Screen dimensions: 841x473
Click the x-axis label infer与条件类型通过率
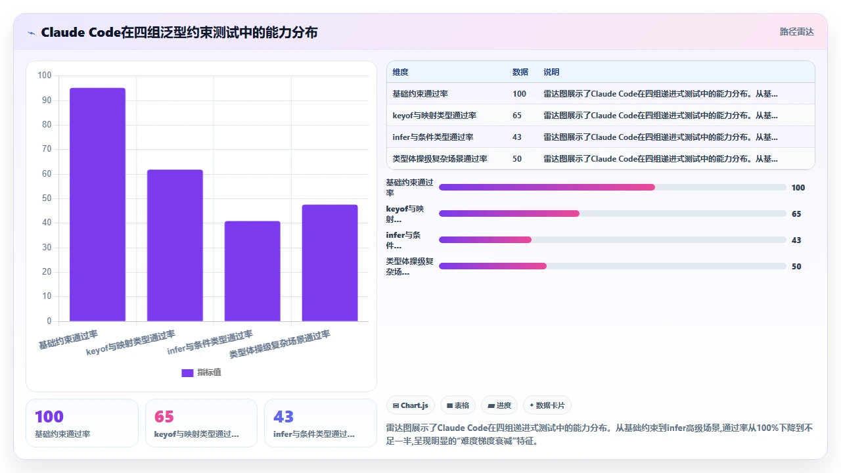click(210, 342)
